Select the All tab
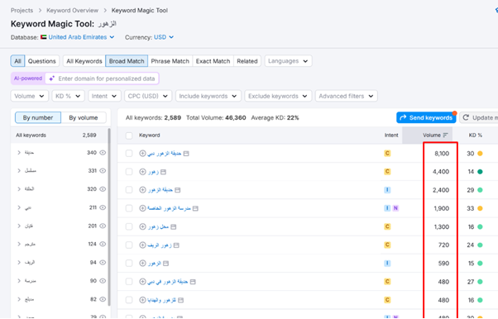The height and width of the screenshot is (319, 498). [x=18, y=61]
